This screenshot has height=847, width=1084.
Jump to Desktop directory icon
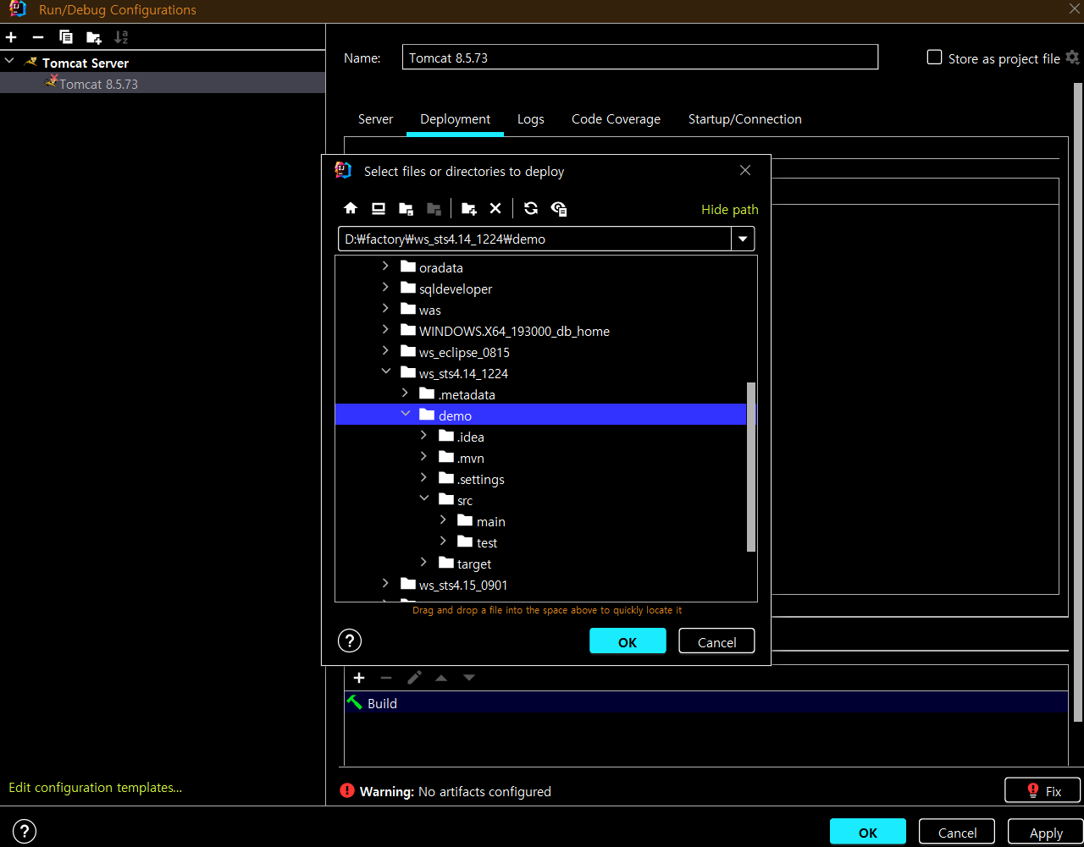pos(379,208)
